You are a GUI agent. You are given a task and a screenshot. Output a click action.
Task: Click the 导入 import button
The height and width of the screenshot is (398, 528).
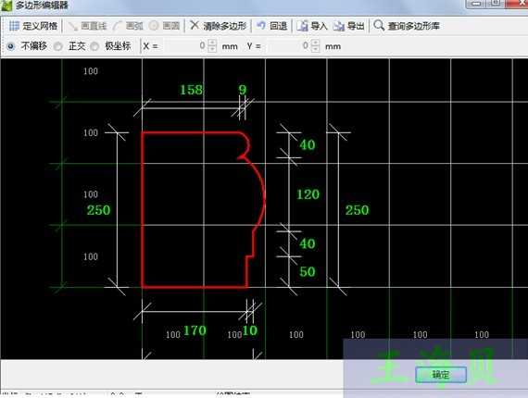(312, 26)
